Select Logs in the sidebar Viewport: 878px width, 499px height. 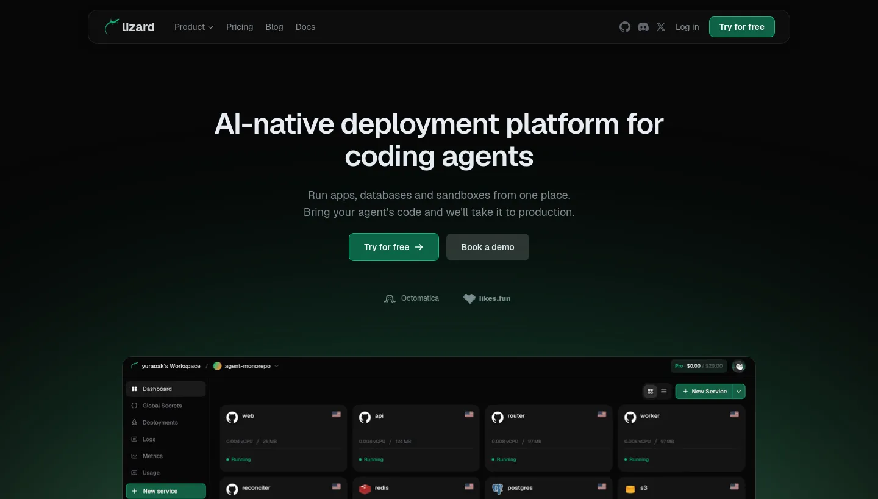coord(166,439)
